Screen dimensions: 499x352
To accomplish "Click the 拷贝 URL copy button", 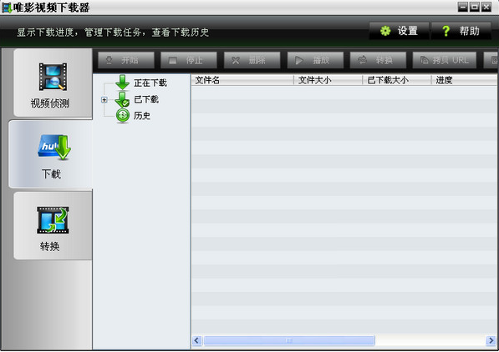I will coord(445,60).
